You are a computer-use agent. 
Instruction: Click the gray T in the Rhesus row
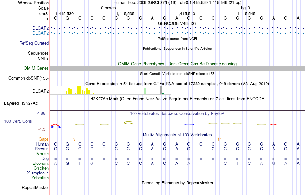[x=104, y=149]
